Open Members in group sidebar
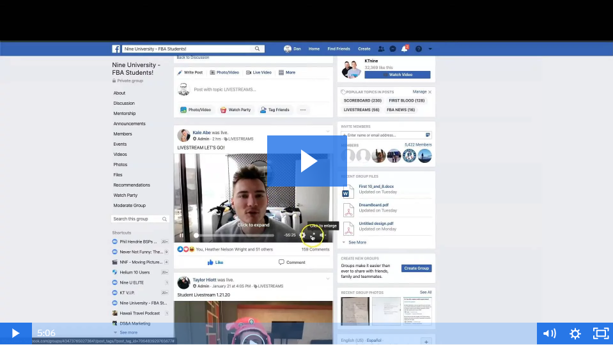The width and height of the screenshot is (613, 345). [x=122, y=134]
